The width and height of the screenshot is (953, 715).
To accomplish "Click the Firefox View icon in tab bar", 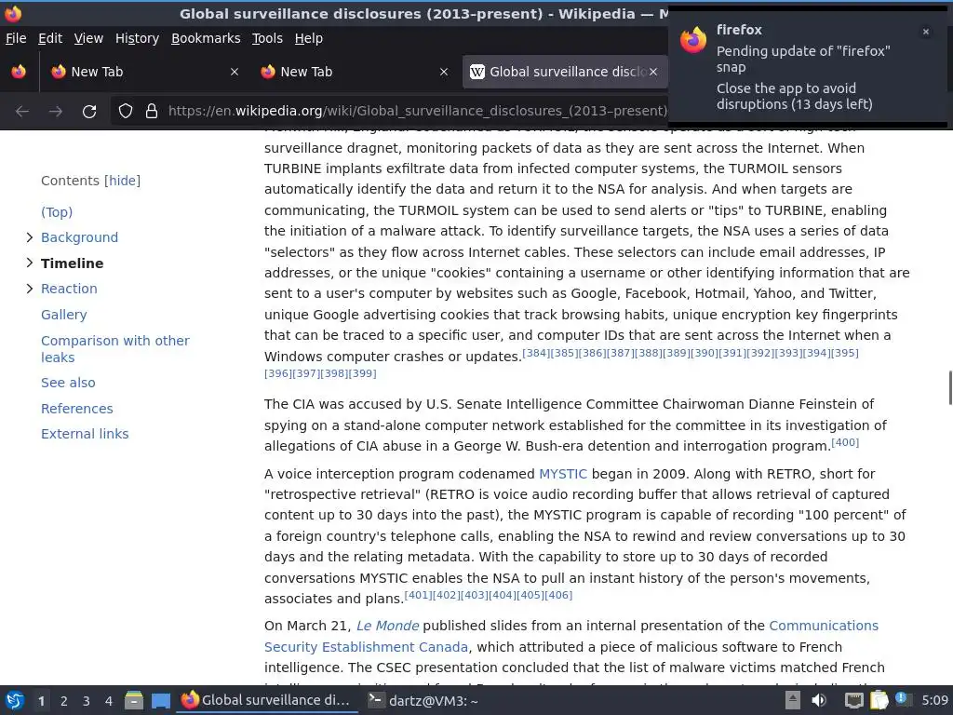I will click(19, 72).
